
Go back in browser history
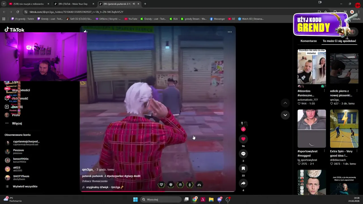[4, 12]
